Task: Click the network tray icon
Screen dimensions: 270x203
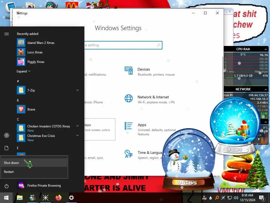Action: coord(230,198)
